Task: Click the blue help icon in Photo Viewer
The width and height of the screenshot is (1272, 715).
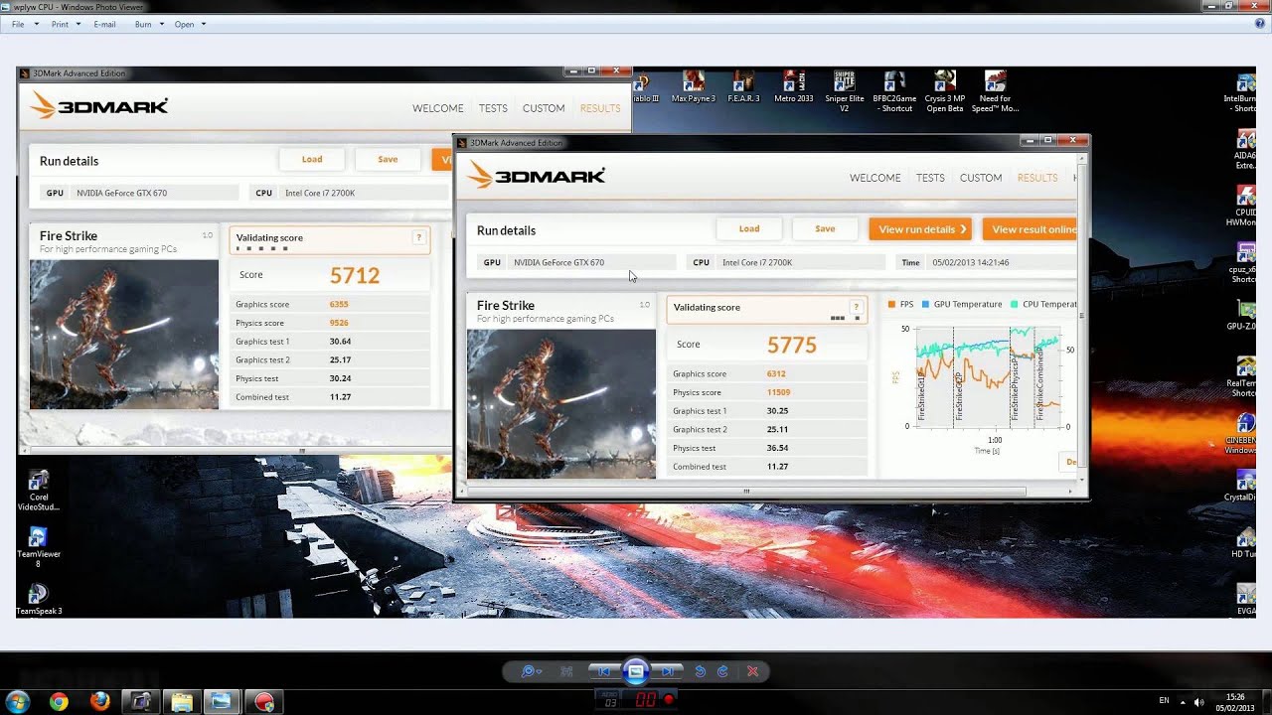Action: (1260, 24)
